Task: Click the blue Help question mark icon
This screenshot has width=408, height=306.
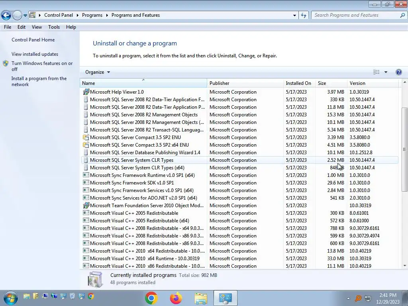Action: [x=398, y=72]
